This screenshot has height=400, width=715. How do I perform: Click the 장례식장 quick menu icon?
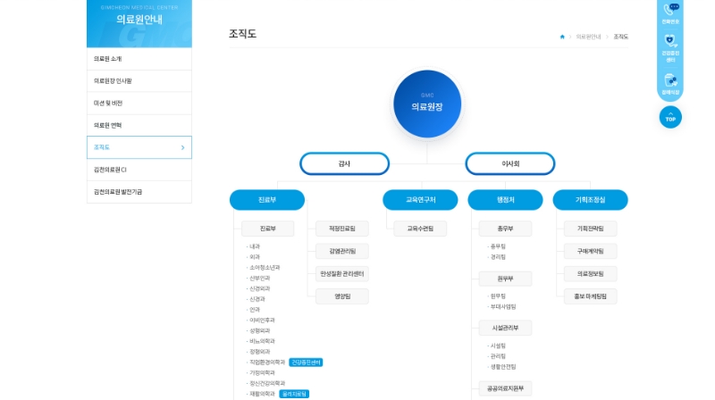pos(670,83)
